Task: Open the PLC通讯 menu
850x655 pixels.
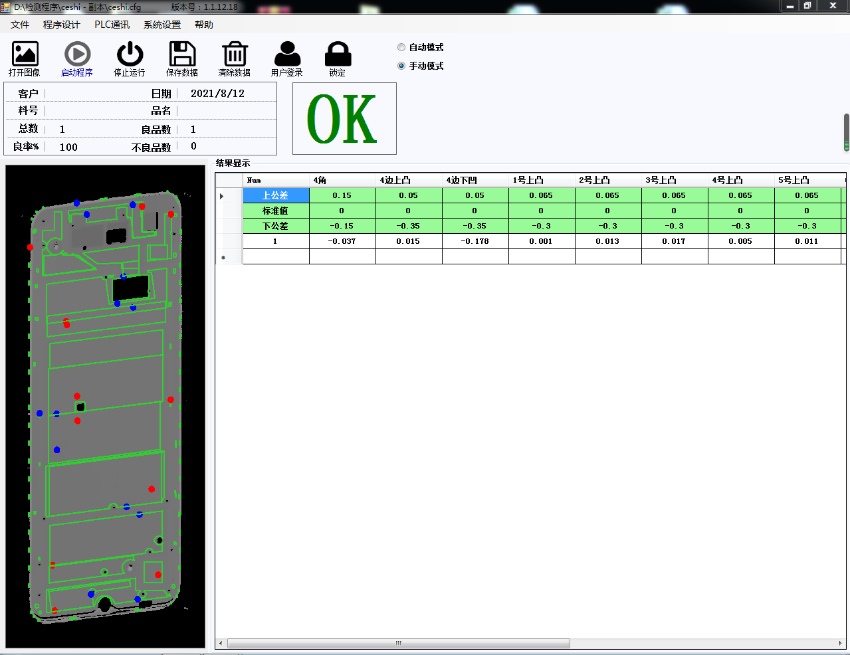Action: pyautogui.click(x=112, y=25)
